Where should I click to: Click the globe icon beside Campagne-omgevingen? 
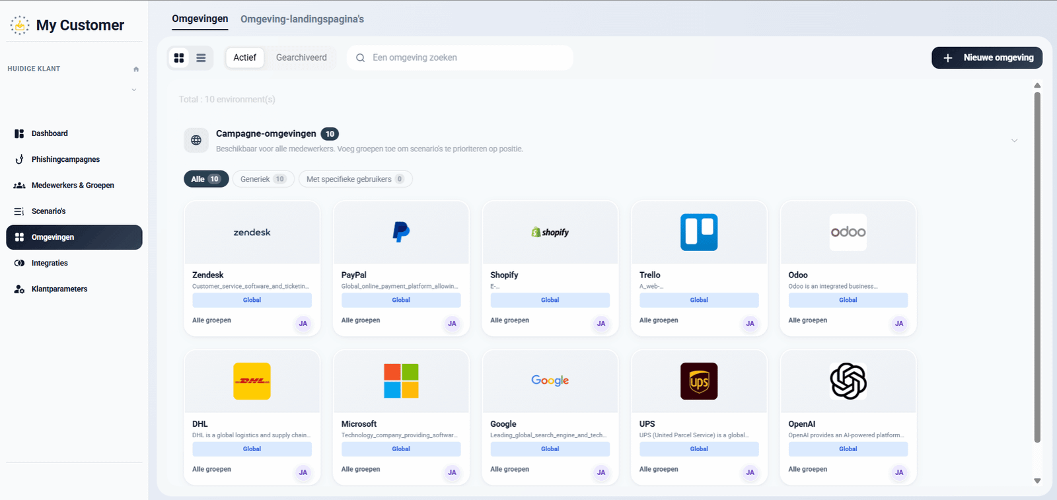pos(196,140)
